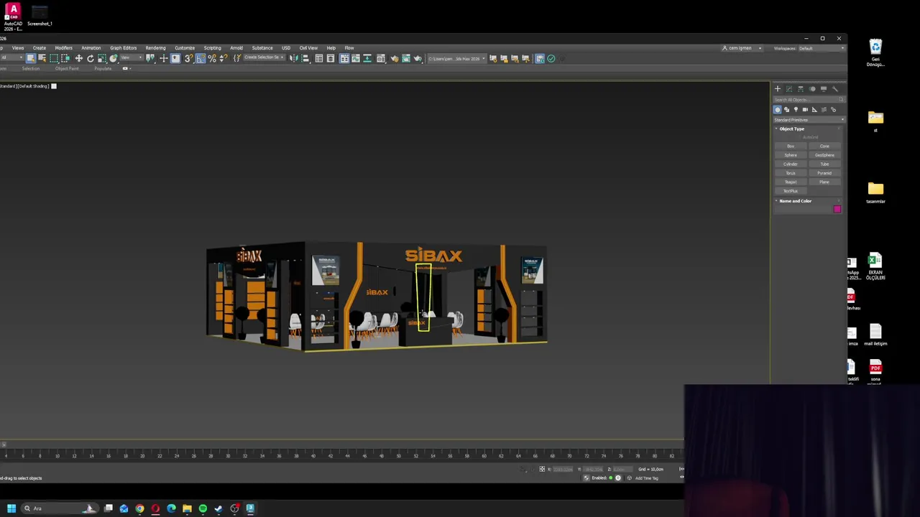Open the Rectangular Selection Region tool
The height and width of the screenshot is (517, 920).
click(x=54, y=59)
